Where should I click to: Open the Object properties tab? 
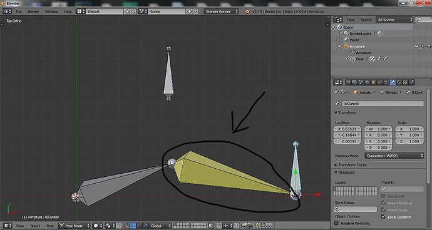373,82
